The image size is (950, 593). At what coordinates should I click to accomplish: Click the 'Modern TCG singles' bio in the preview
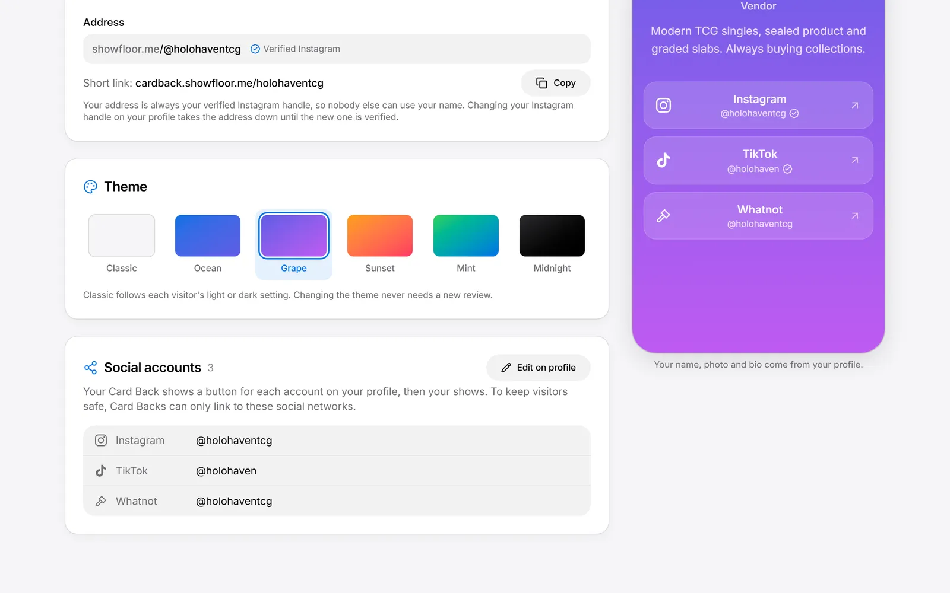tap(758, 40)
